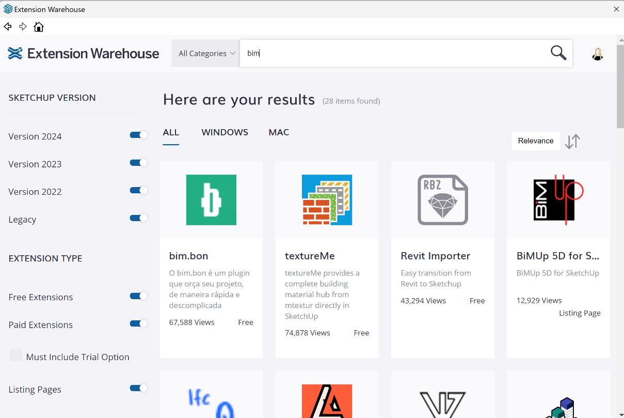Viewport: 624px width, 418px height.
Task: Switch to the MAC tab
Action: 279,132
